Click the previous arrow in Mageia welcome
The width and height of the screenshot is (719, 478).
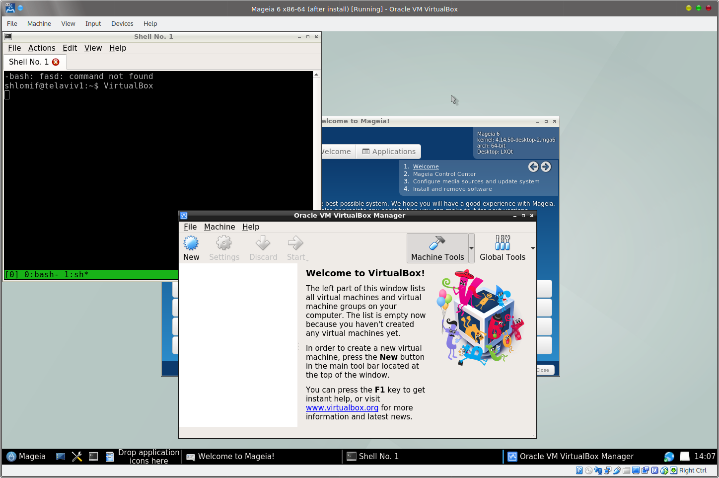(533, 167)
